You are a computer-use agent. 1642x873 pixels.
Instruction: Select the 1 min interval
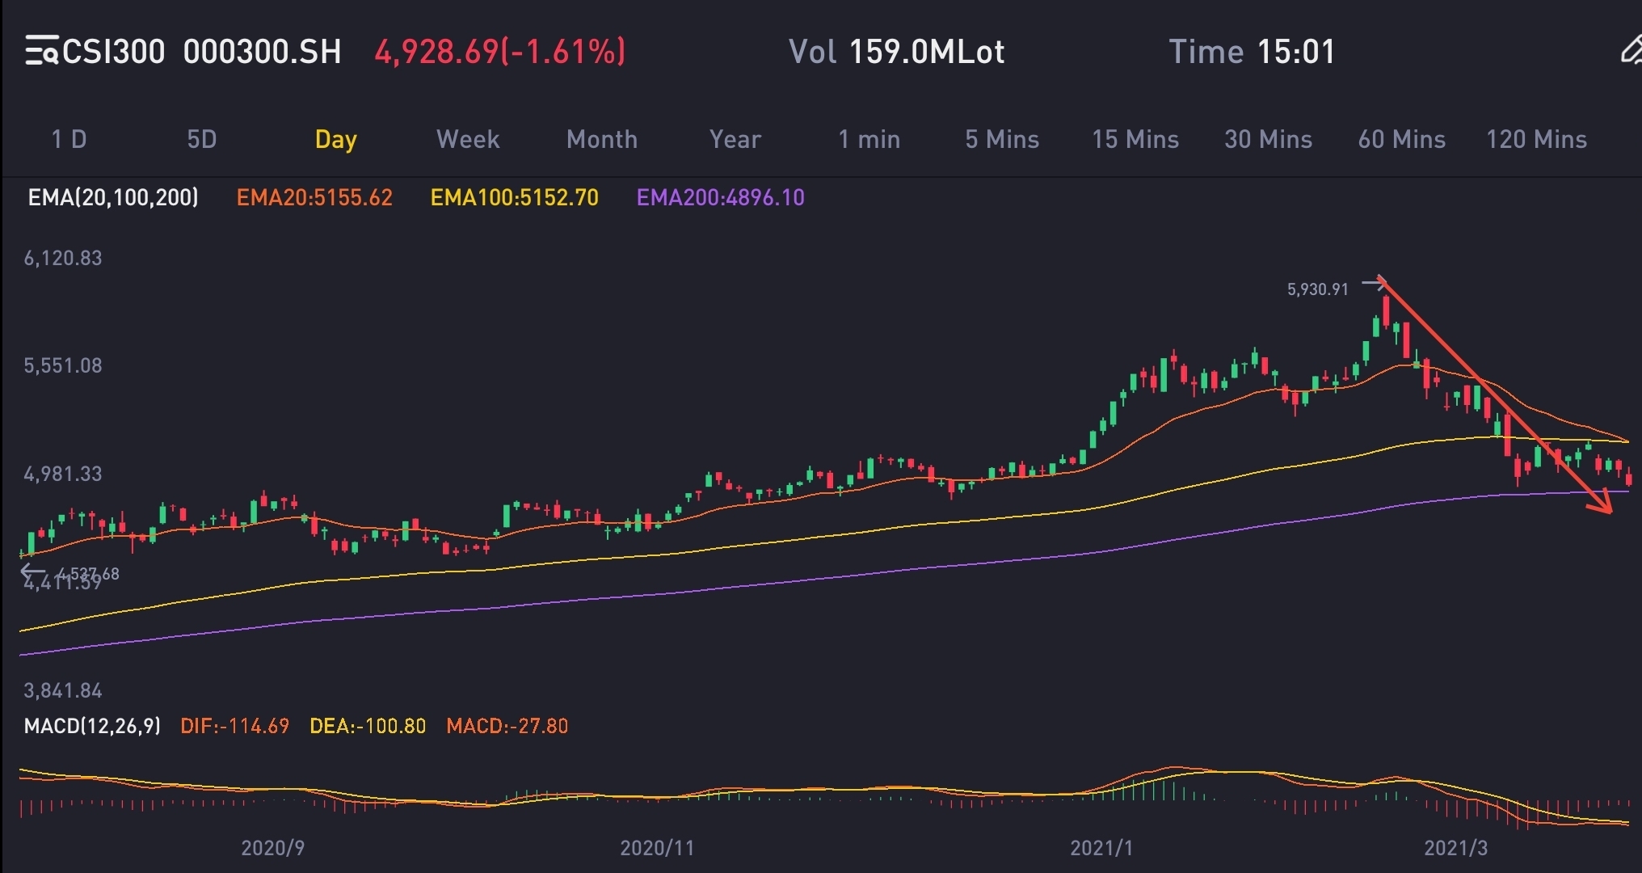869,139
